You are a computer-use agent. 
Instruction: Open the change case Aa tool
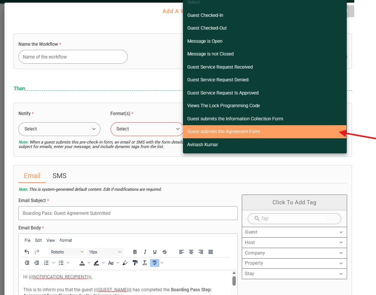(111, 263)
